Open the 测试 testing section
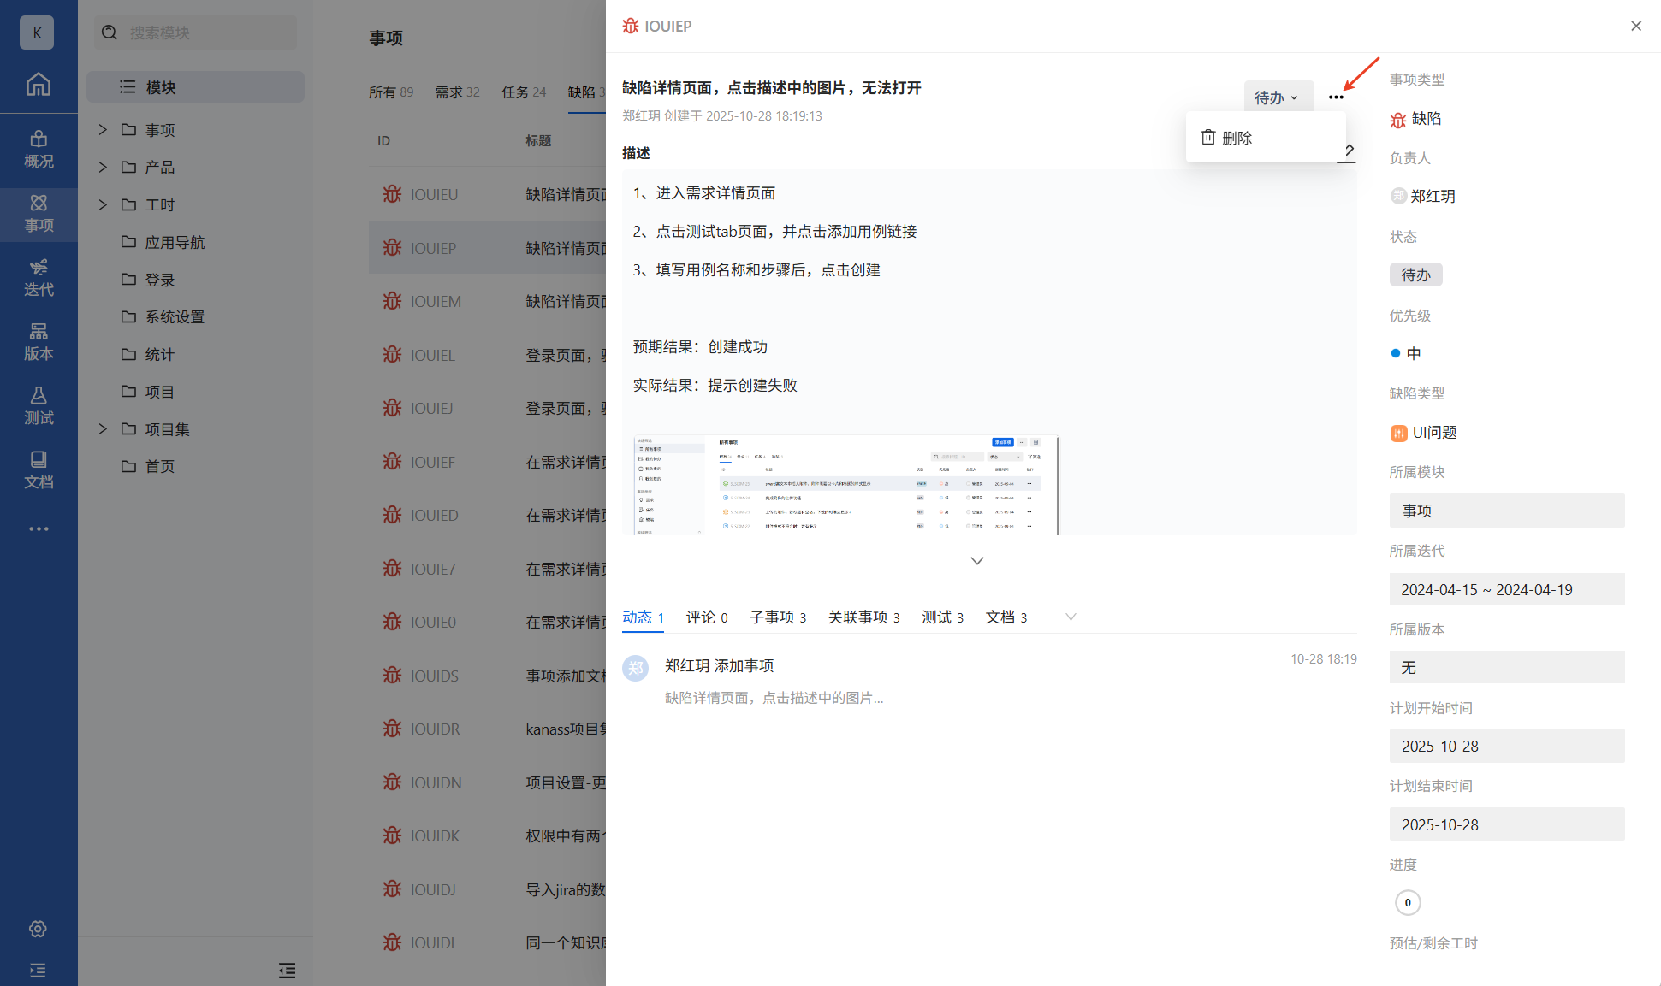This screenshot has height=986, width=1661. click(x=39, y=406)
